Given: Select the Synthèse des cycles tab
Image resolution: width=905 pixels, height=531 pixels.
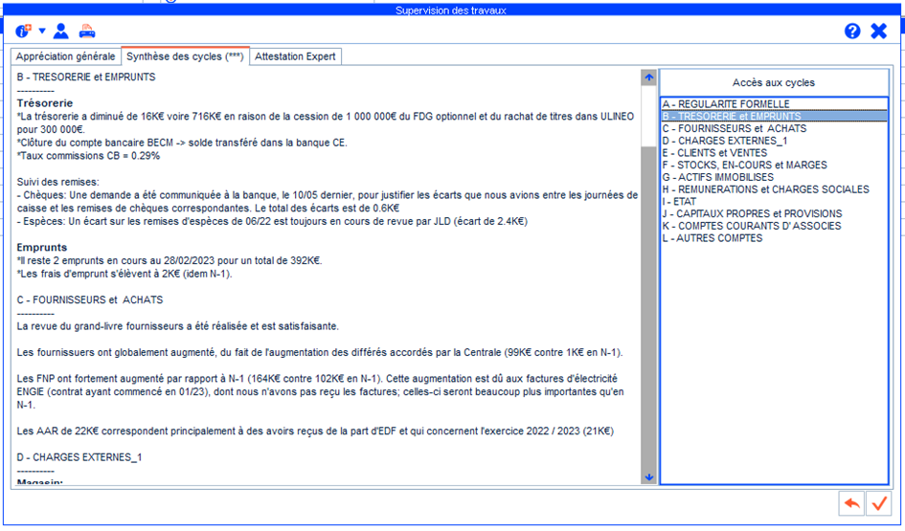Looking at the screenshot, I should tap(185, 56).
